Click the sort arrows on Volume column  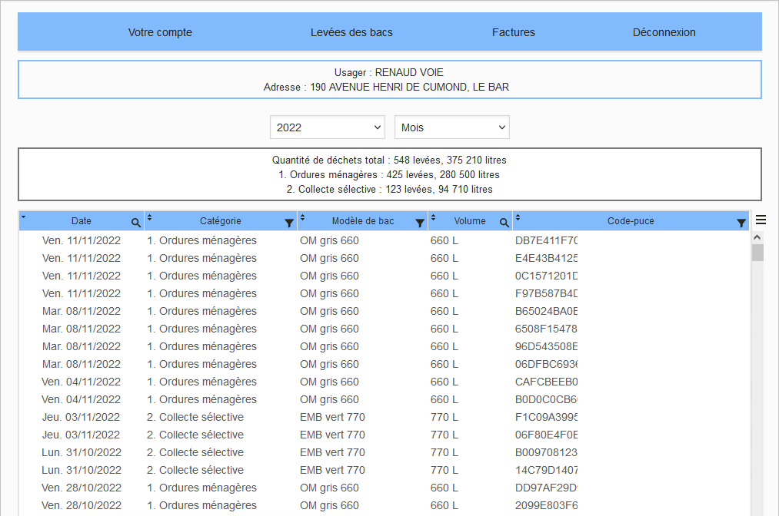(433, 218)
